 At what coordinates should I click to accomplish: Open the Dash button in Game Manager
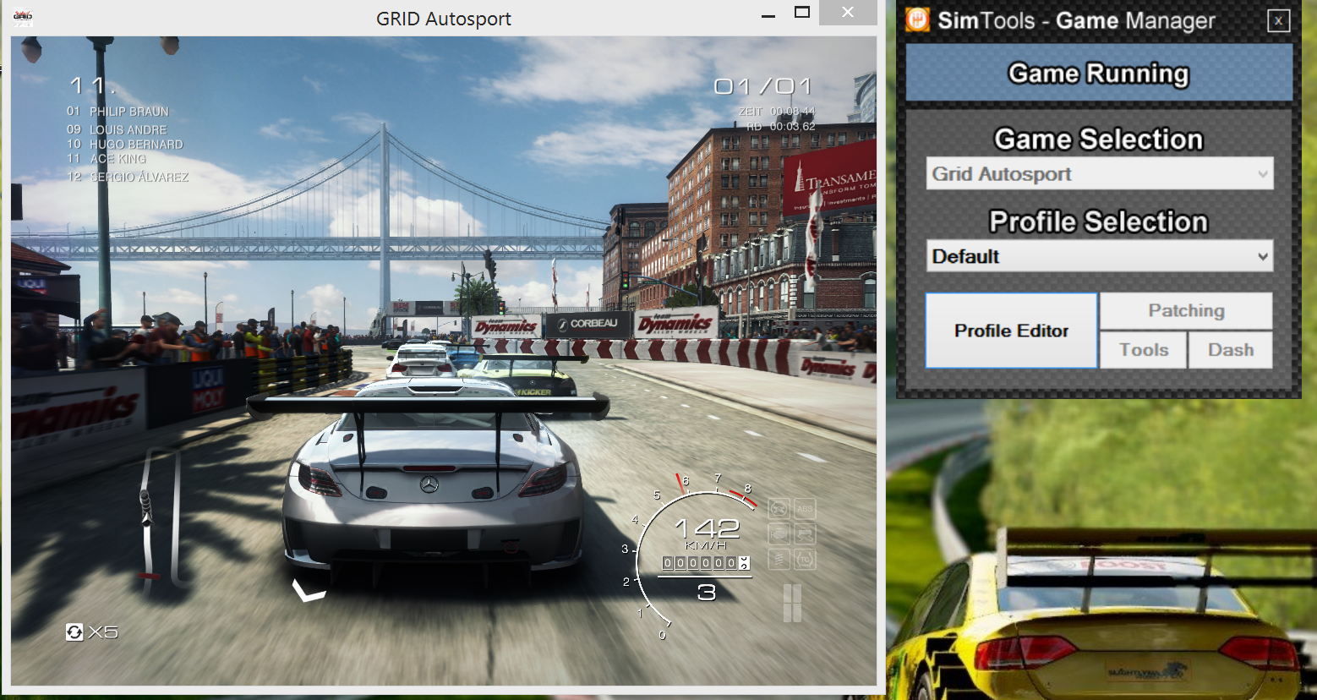point(1231,350)
